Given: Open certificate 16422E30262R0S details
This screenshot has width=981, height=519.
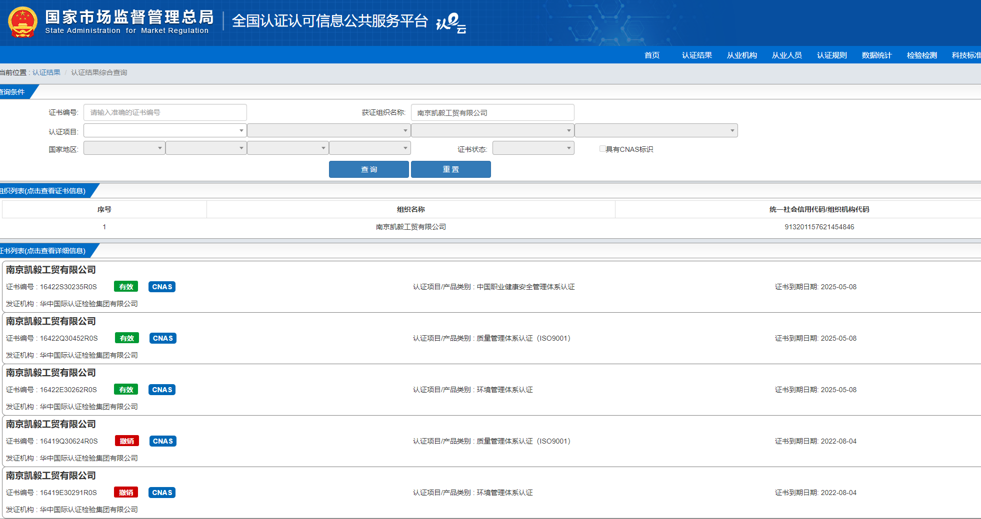Looking at the screenshot, I should [x=491, y=390].
